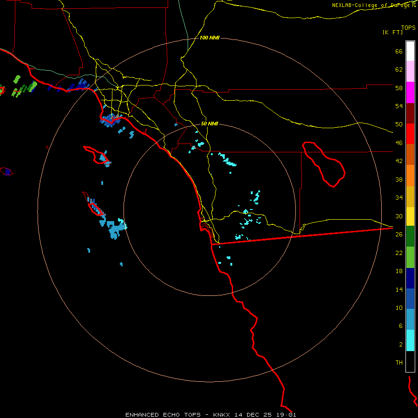Click the "19:01" timestamp in caption
Viewport: 418px width, 418px height.
click(286, 415)
